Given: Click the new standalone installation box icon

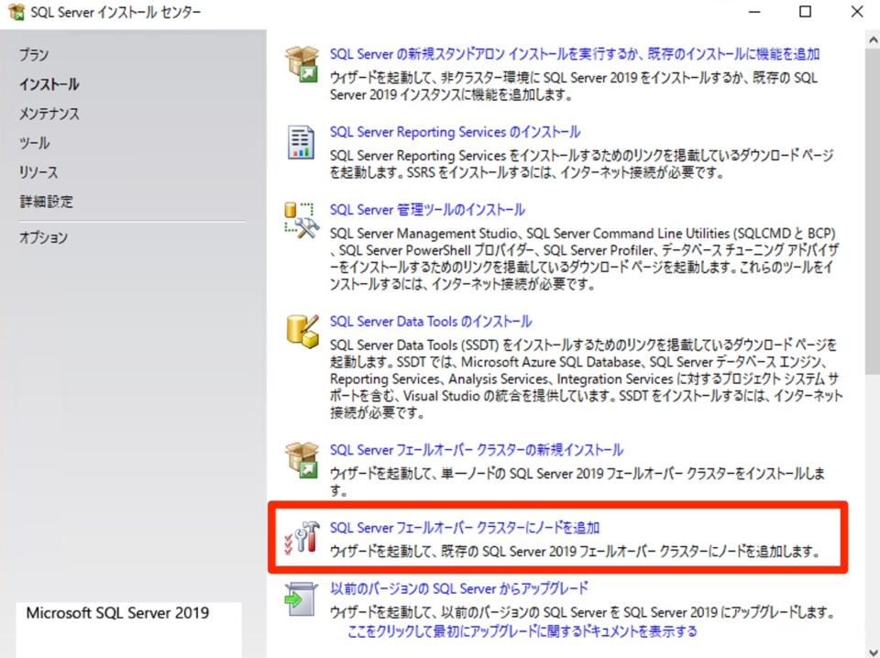Looking at the screenshot, I should tap(302, 64).
